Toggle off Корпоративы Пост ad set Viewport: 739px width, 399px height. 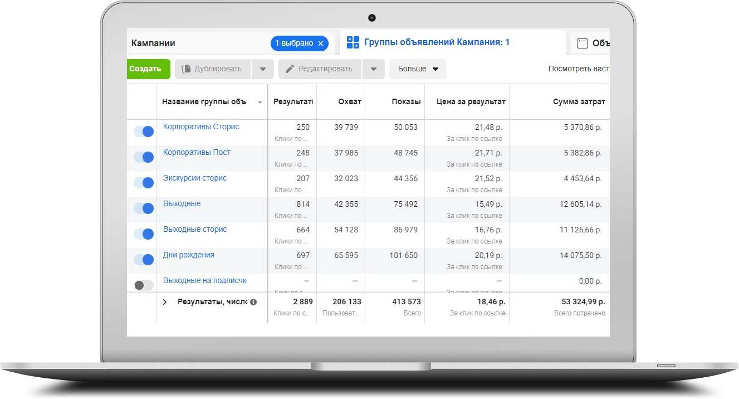(x=143, y=157)
